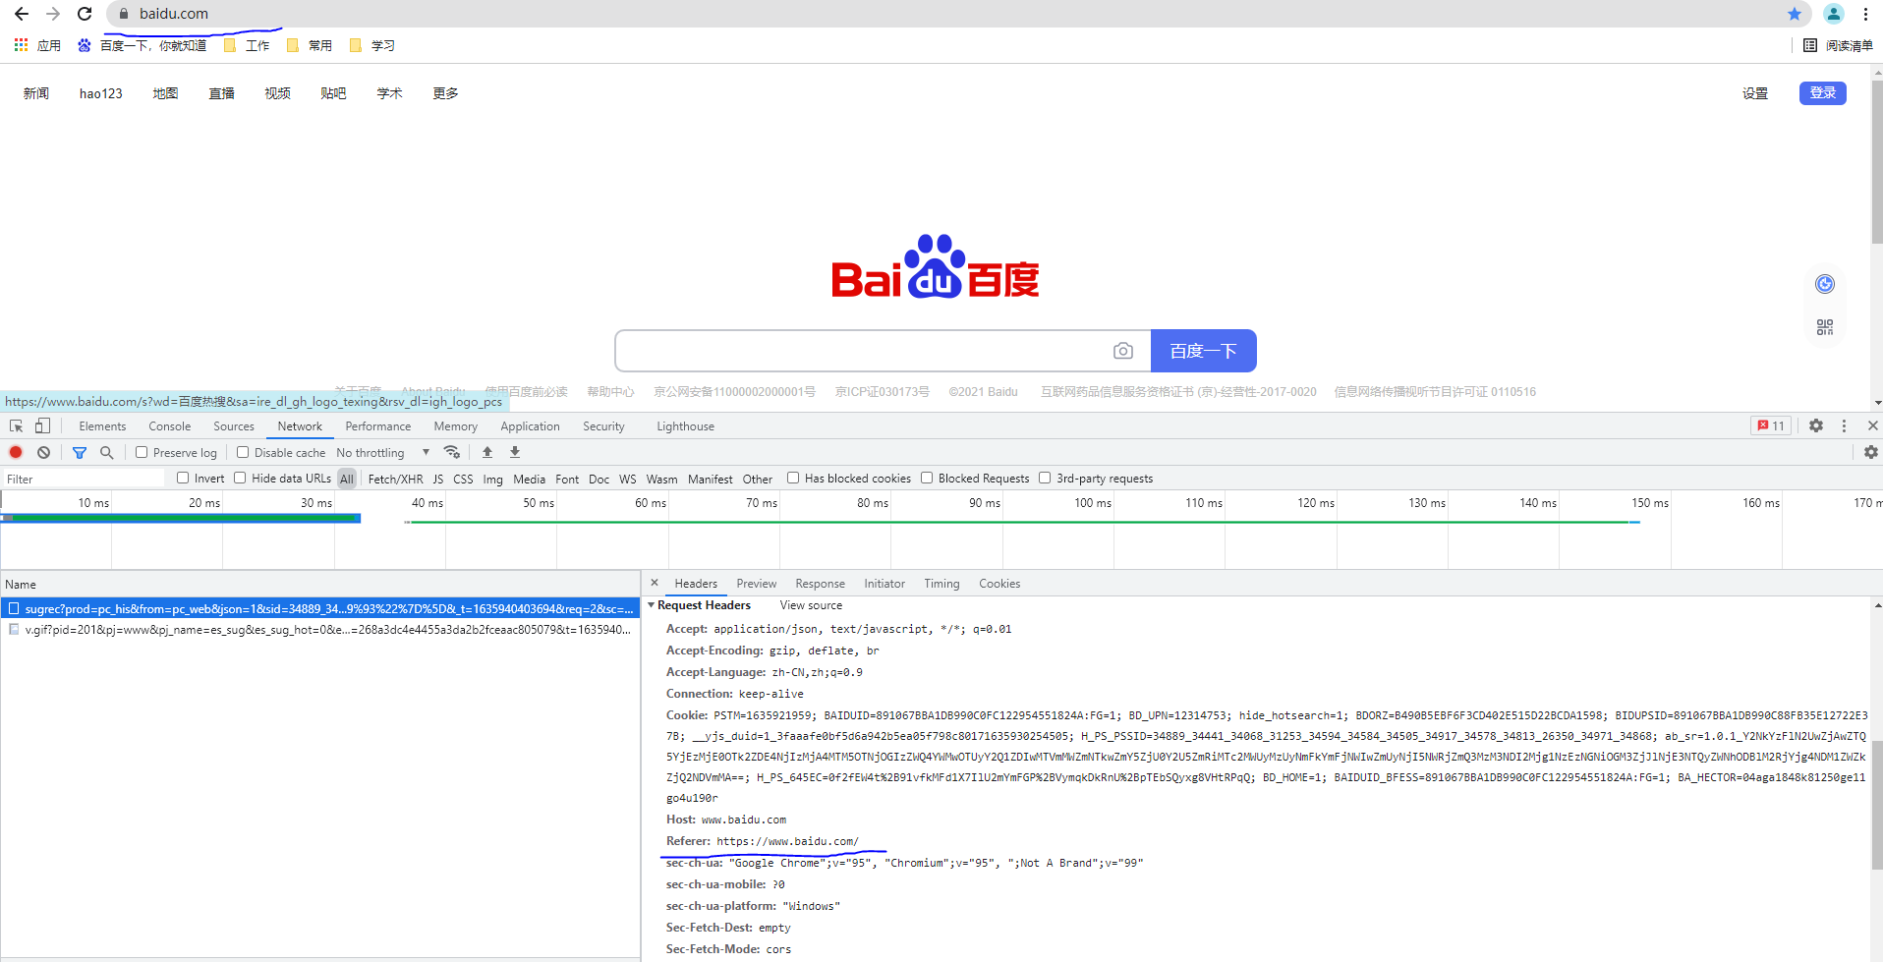Toggle the network filter funnel icon

(x=80, y=452)
